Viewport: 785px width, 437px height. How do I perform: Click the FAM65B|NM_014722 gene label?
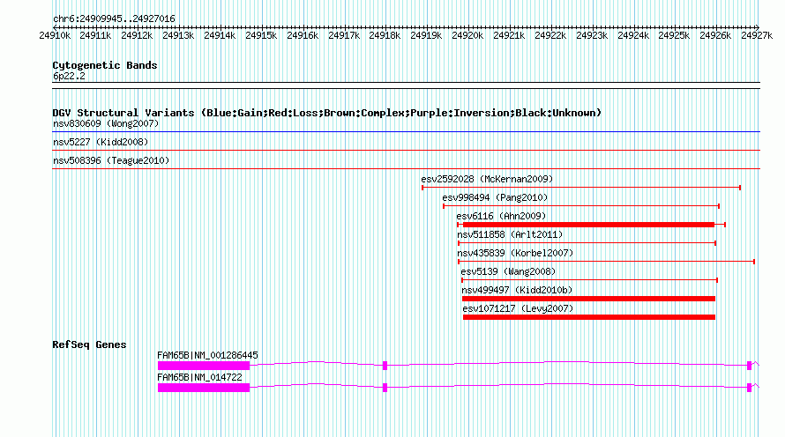coord(199,377)
